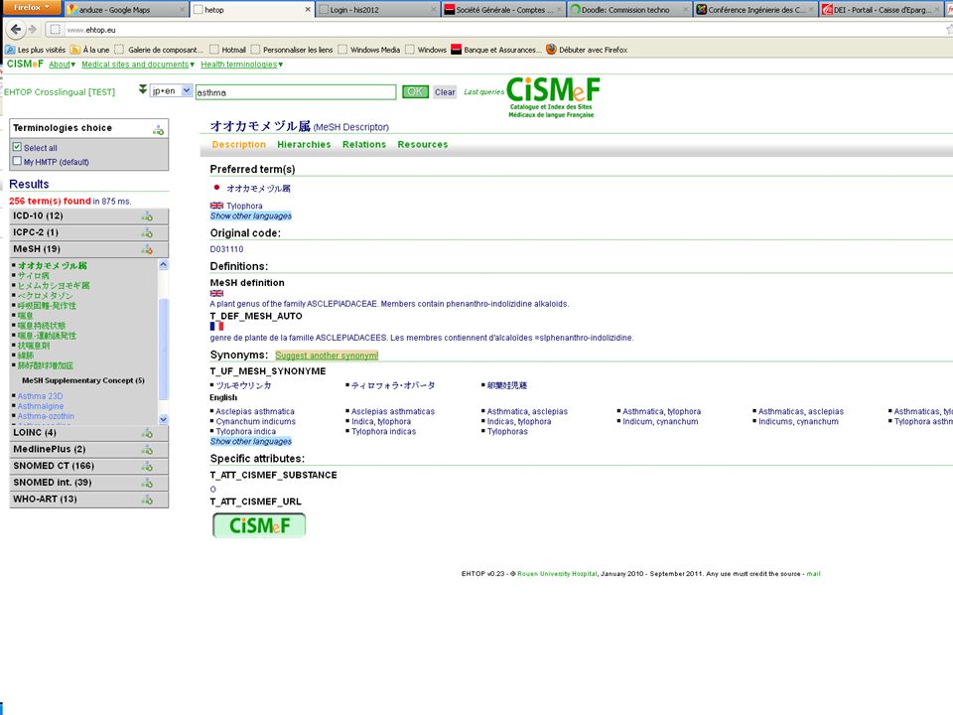
Task: Click the add icon in SNOMED int. row
Action: pos(147,483)
